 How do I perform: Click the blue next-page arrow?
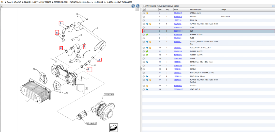point(138,6)
